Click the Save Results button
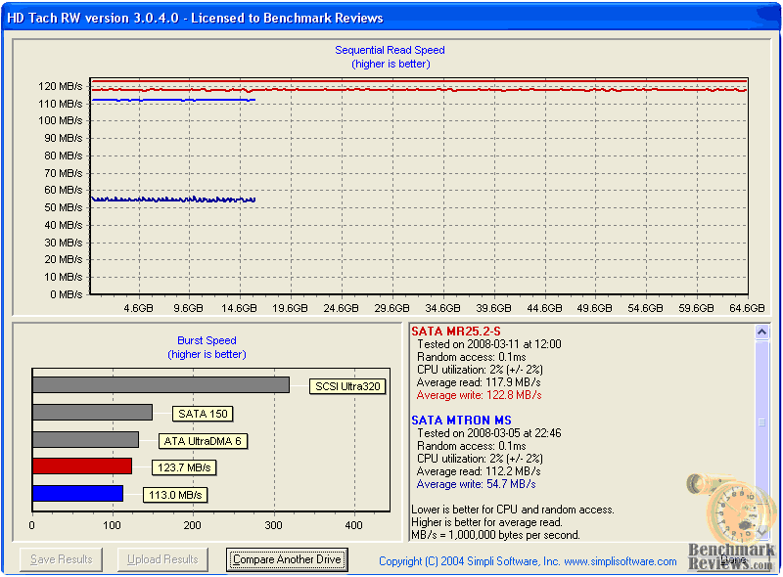783x577 pixels. 61,559
